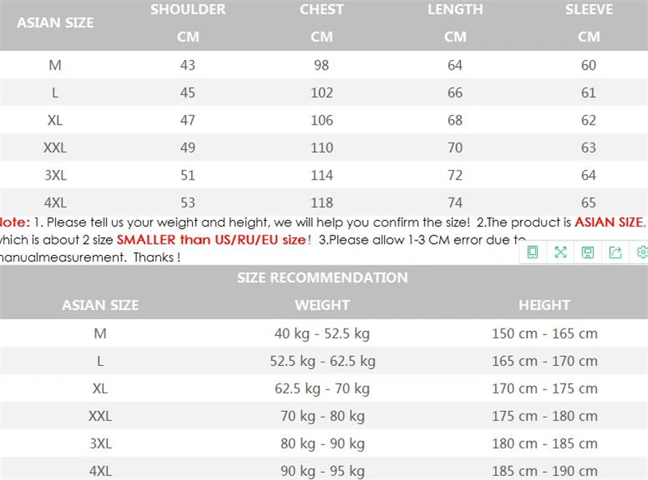Click the SHOULDER column header
This screenshot has height=480, width=648.
click(188, 10)
